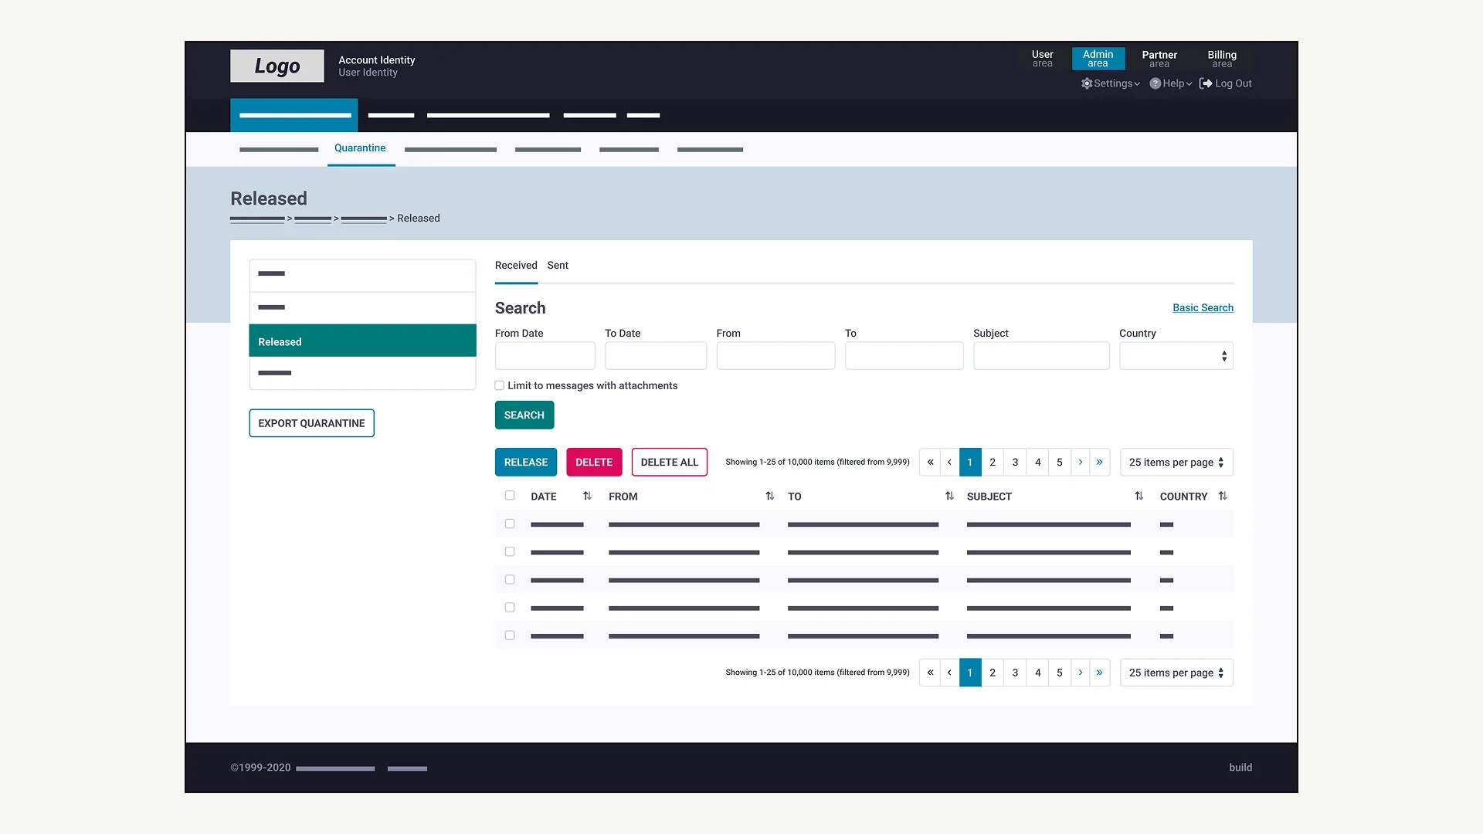
Task: Open Help via the question mark icon
Action: (1155, 83)
